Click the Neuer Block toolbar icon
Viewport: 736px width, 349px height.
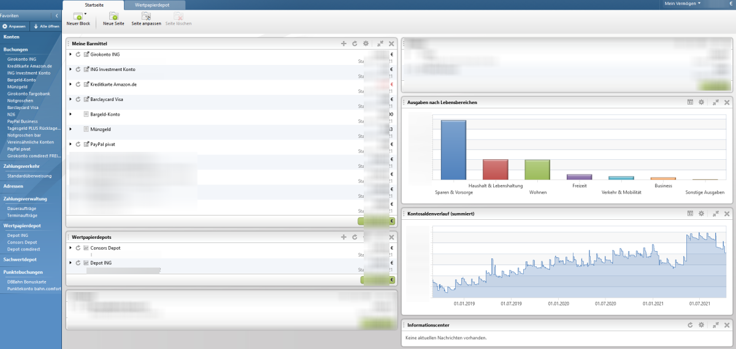(x=78, y=16)
